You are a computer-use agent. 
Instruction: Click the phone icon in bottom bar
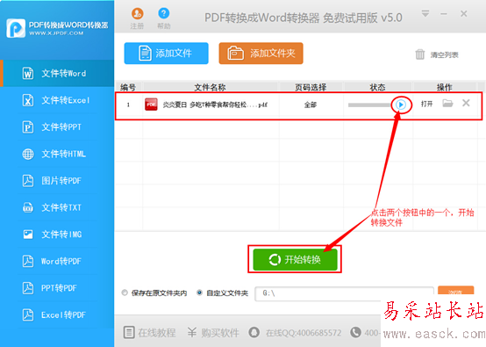tap(355, 332)
